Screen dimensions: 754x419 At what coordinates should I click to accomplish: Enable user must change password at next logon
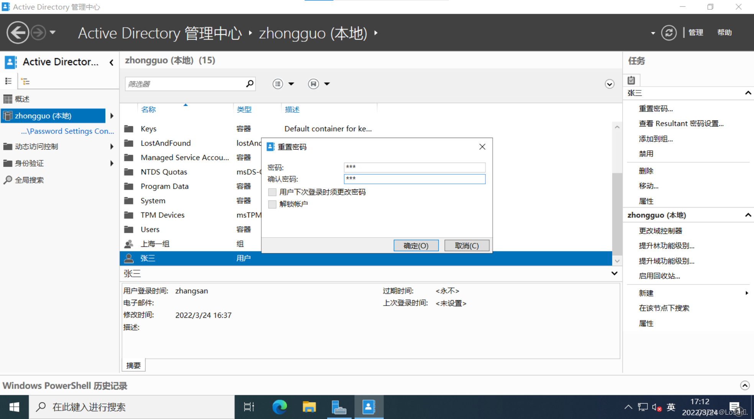[x=272, y=192]
